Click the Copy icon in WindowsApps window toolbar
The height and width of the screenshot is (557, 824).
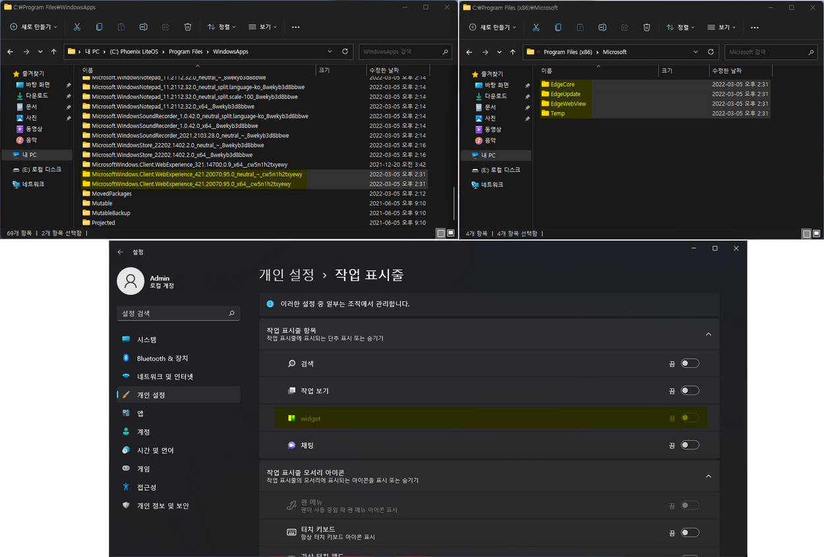click(100, 27)
